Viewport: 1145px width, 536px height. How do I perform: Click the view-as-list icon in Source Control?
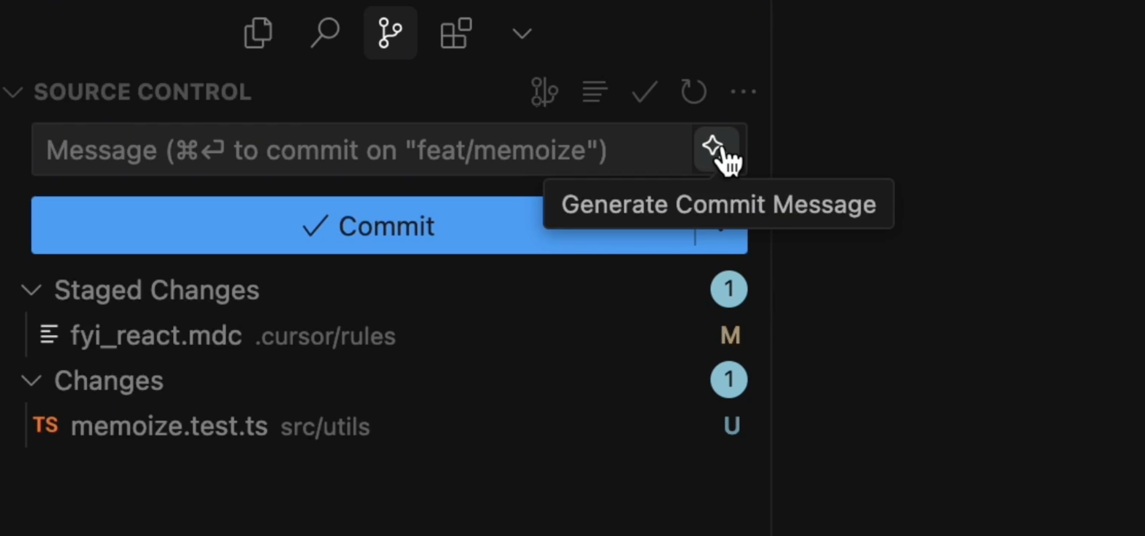click(594, 91)
